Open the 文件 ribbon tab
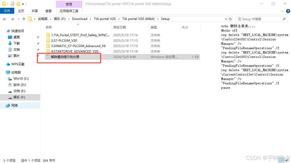The height and width of the screenshot is (163, 291). 7,11
